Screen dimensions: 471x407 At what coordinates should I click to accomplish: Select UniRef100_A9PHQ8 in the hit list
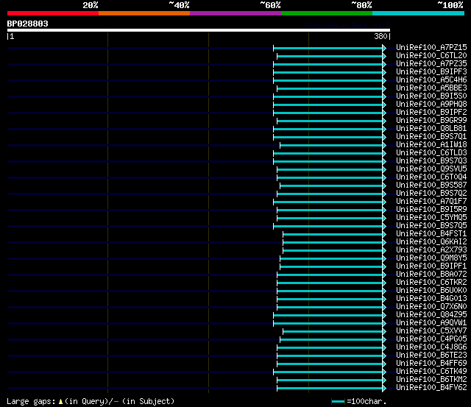pyautogui.click(x=431, y=105)
